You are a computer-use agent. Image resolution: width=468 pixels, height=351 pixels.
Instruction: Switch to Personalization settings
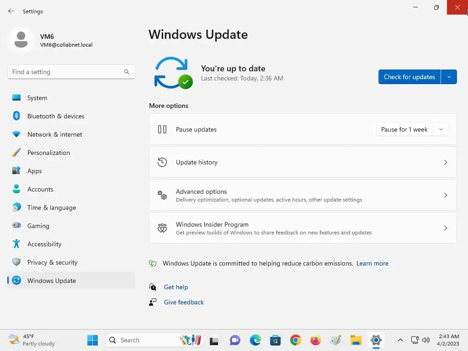(x=71, y=153)
